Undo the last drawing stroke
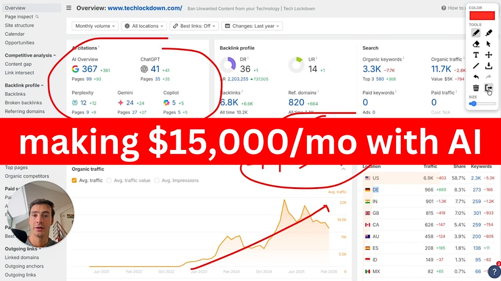Screen dimensions: 501x281 [x=476, y=77]
